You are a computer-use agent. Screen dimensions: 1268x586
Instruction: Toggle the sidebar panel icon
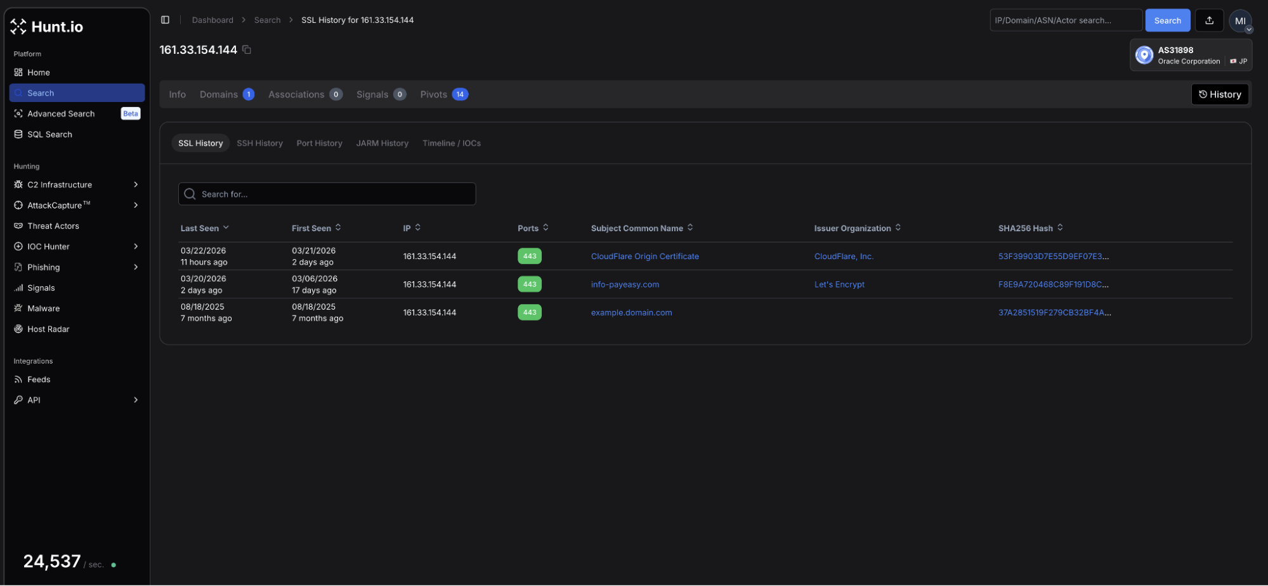click(165, 20)
